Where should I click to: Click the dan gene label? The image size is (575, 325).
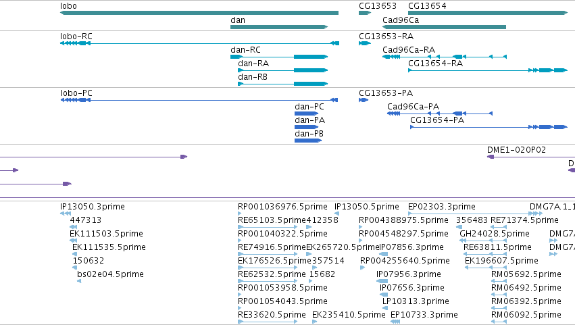[238, 20]
